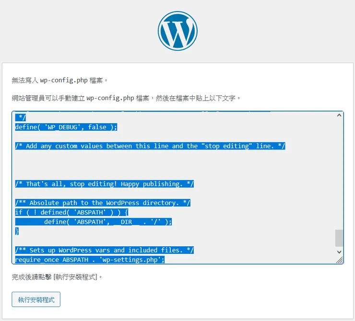Click the 'Add any custom values' comment line
The width and height of the screenshot is (355, 321).
[150, 146]
